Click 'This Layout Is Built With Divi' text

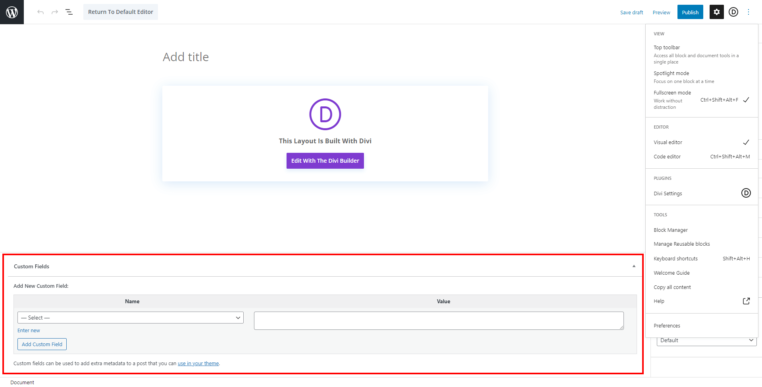325,141
